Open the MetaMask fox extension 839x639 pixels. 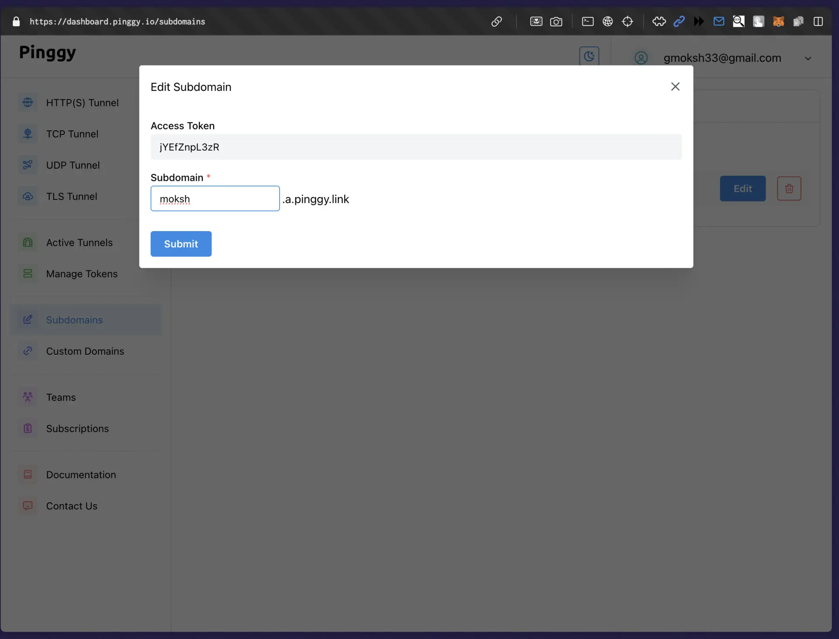point(778,21)
